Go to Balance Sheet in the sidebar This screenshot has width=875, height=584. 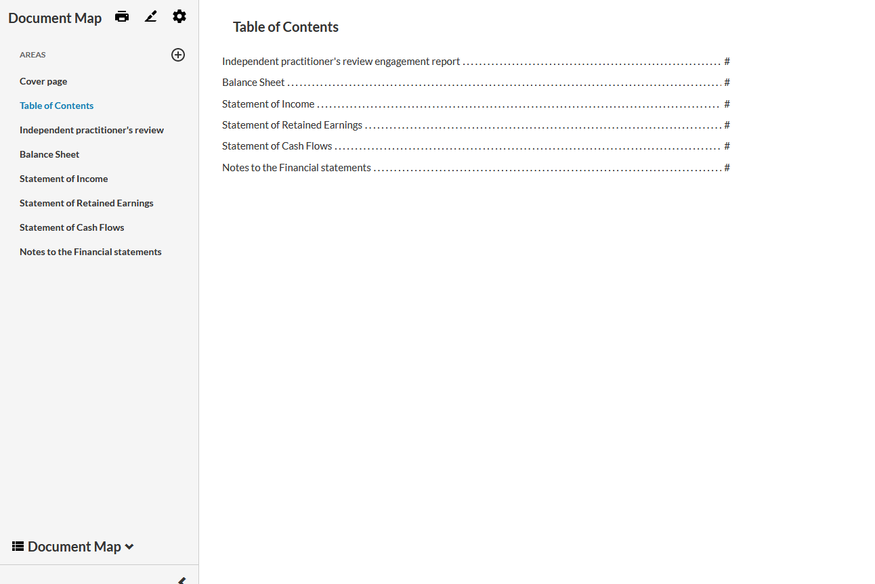coord(49,154)
